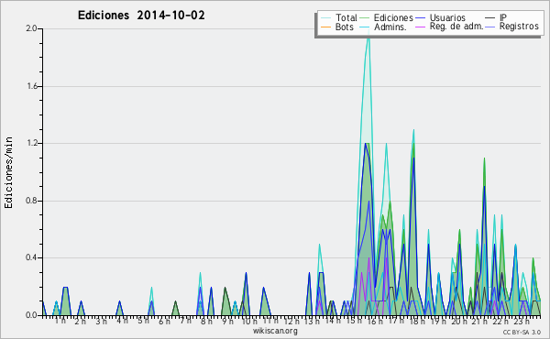The width and height of the screenshot is (550, 339).
Task: Click the 0.0 y-axis value
Action: coord(31,315)
